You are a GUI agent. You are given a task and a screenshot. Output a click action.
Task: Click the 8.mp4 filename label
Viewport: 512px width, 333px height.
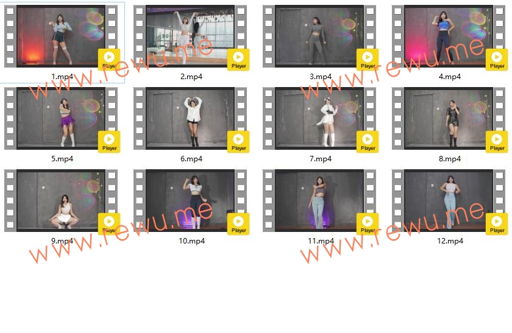click(450, 159)
